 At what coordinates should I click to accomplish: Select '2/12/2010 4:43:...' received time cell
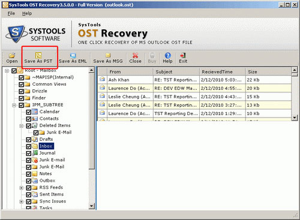(x=223, y=97)
